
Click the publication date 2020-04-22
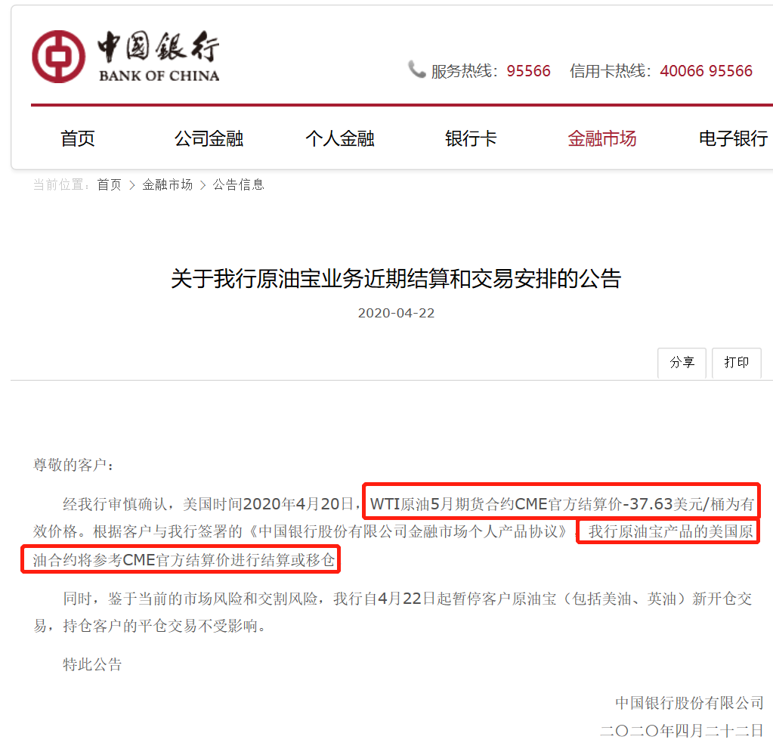click(x=397, y=313)
